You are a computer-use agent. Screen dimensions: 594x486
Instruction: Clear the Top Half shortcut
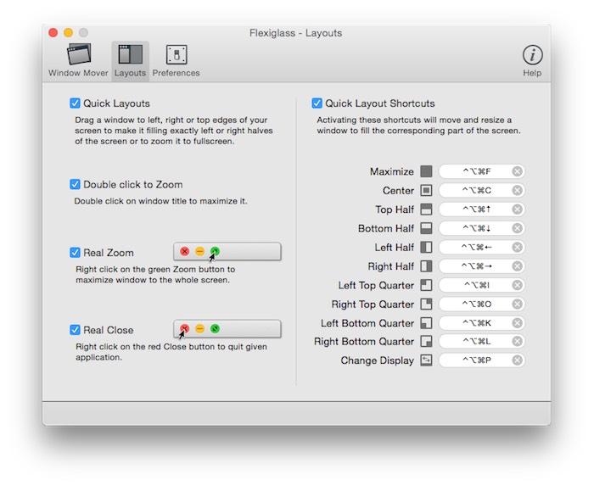[517, 209]
